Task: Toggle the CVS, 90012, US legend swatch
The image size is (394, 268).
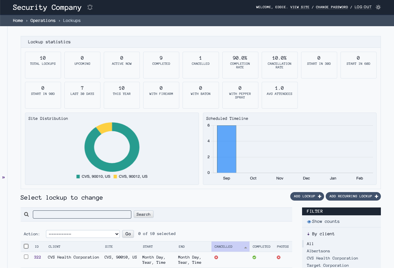Action: click(115, 176)
